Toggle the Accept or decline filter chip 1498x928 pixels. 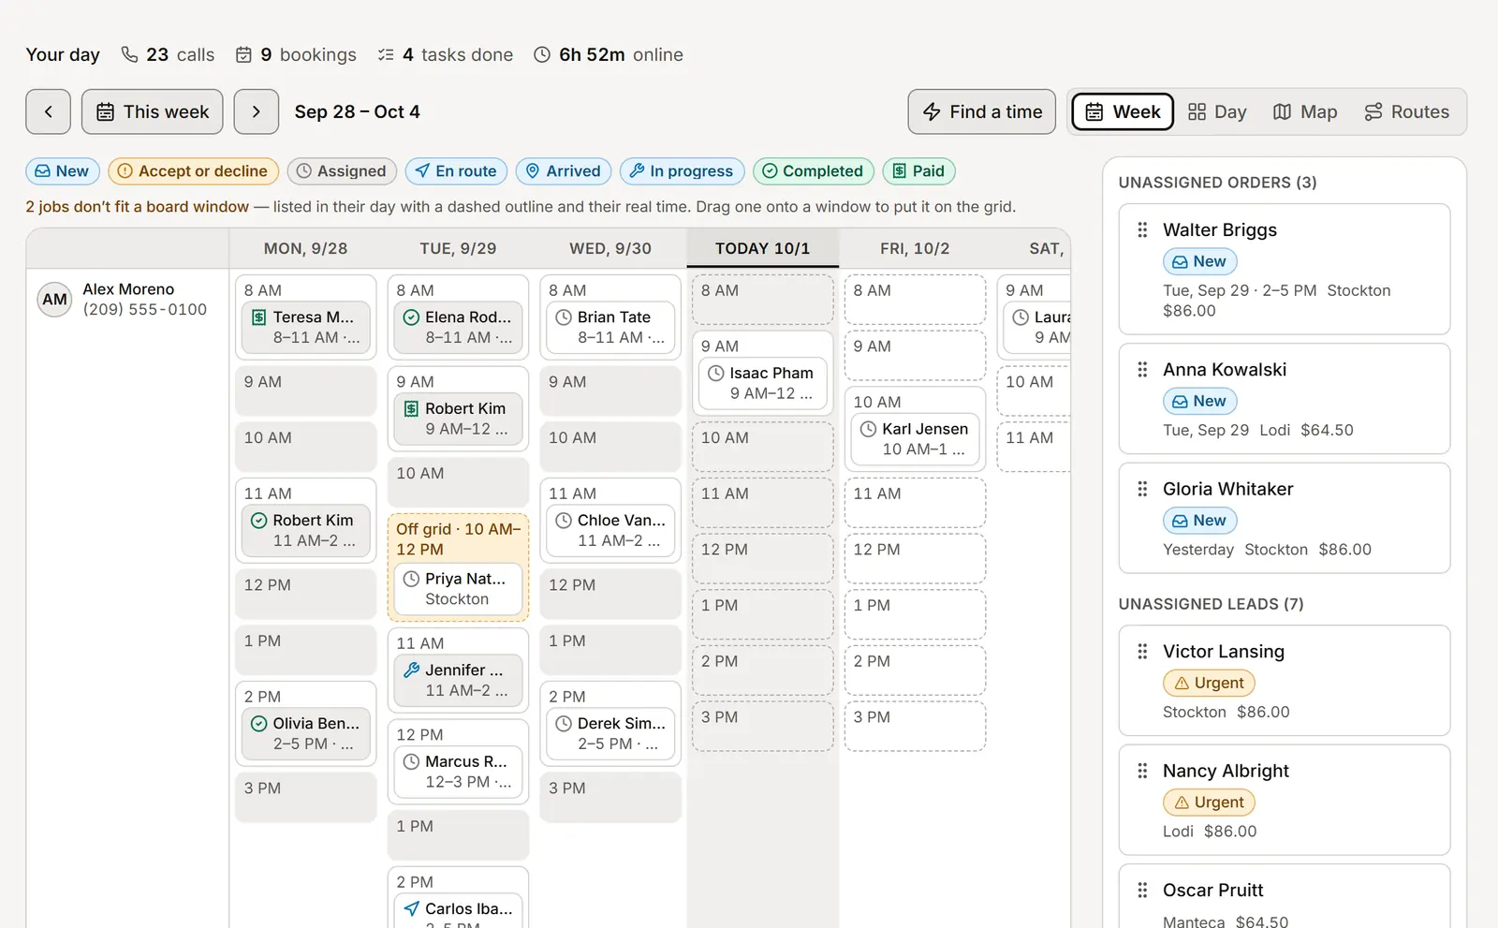click(193, 171)
